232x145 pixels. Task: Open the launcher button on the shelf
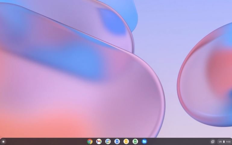[3, 142]
